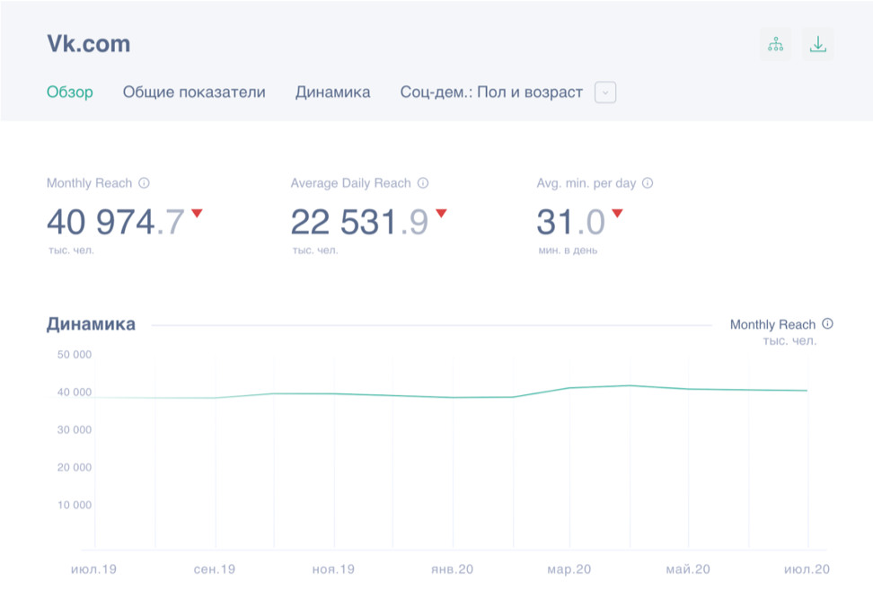Go to the Динамика tab
Screen dimensions: 873x608
[x=333, y=92]
